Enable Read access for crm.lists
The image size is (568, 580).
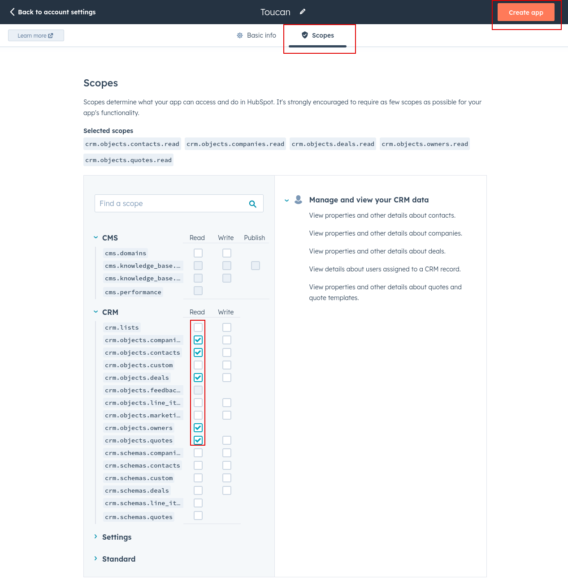198,327
